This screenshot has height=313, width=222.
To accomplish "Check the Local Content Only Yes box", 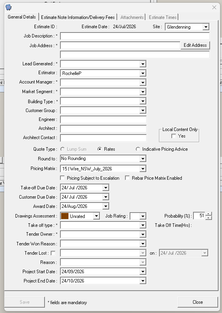I will [x=174, y=136].
